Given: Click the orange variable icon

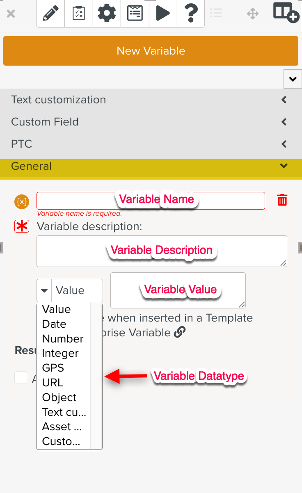Looking at the screenshot, I should click(x=22, y=201).
